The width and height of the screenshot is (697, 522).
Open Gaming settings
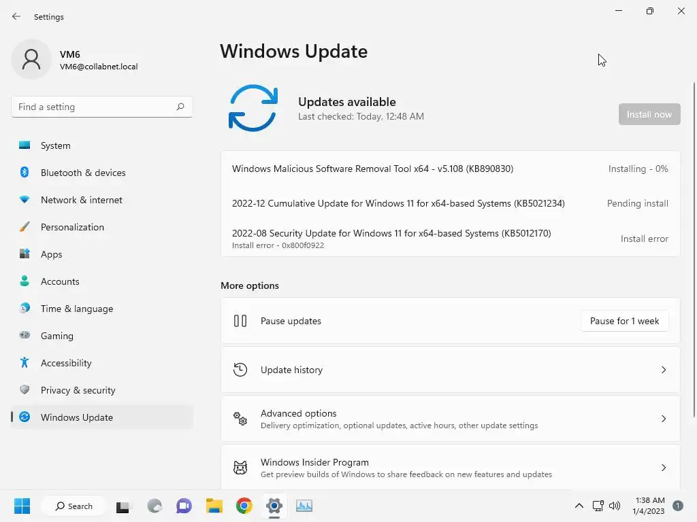(102, 336)
